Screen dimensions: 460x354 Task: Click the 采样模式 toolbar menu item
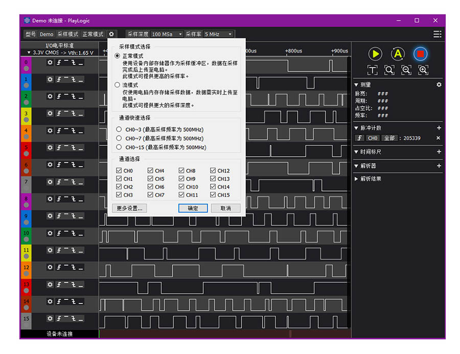point(68,34)
